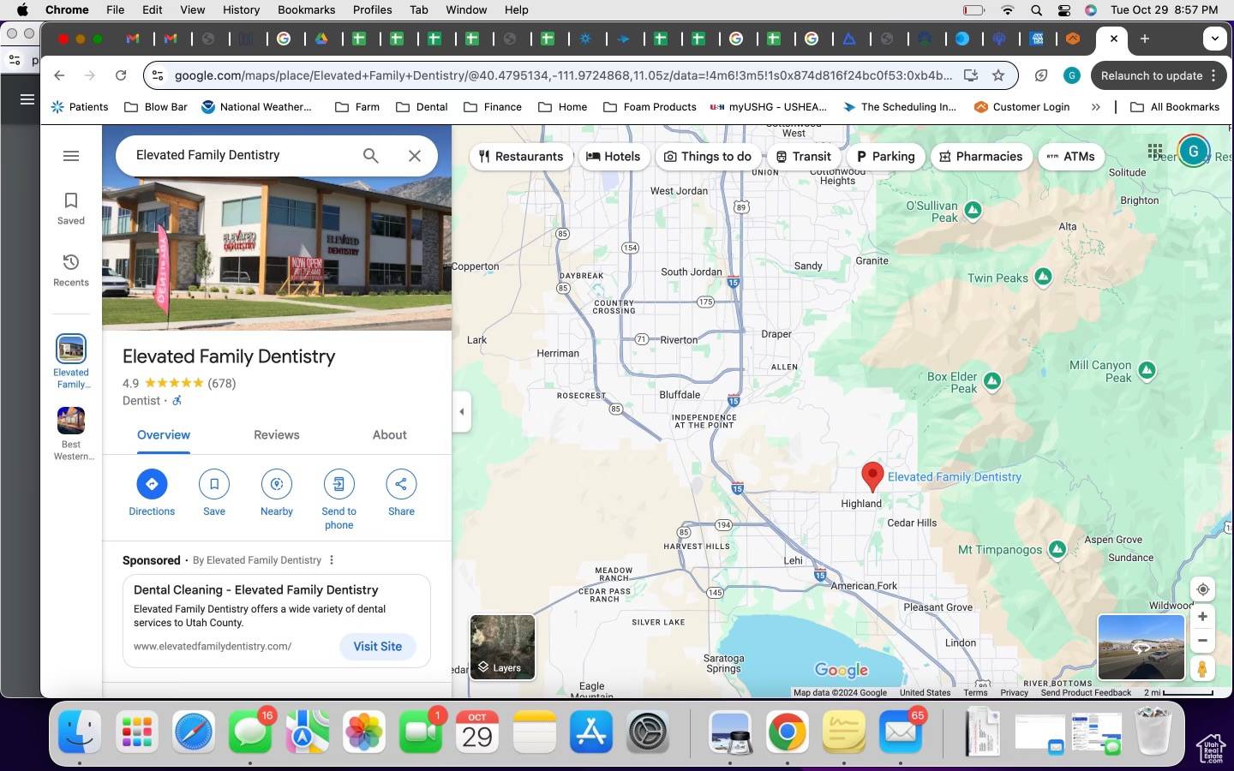Viewport: 1234px width, 771px height.
Task: Filter map by Restaurants
Action: (520, 157)
